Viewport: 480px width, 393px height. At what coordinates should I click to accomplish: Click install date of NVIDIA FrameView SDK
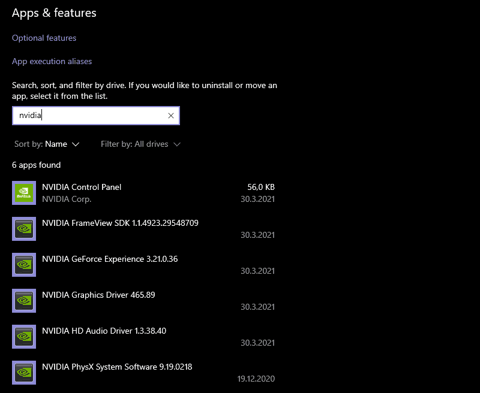tap(257, 235)
